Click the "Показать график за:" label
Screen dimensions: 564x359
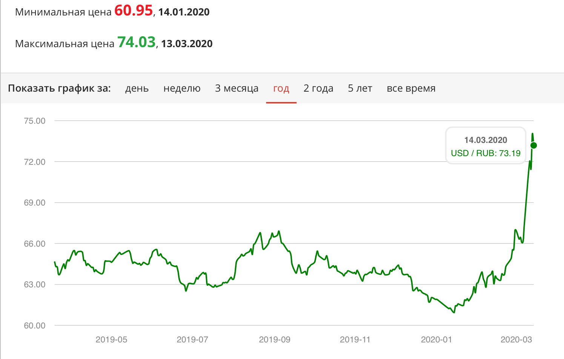[59, 89]
